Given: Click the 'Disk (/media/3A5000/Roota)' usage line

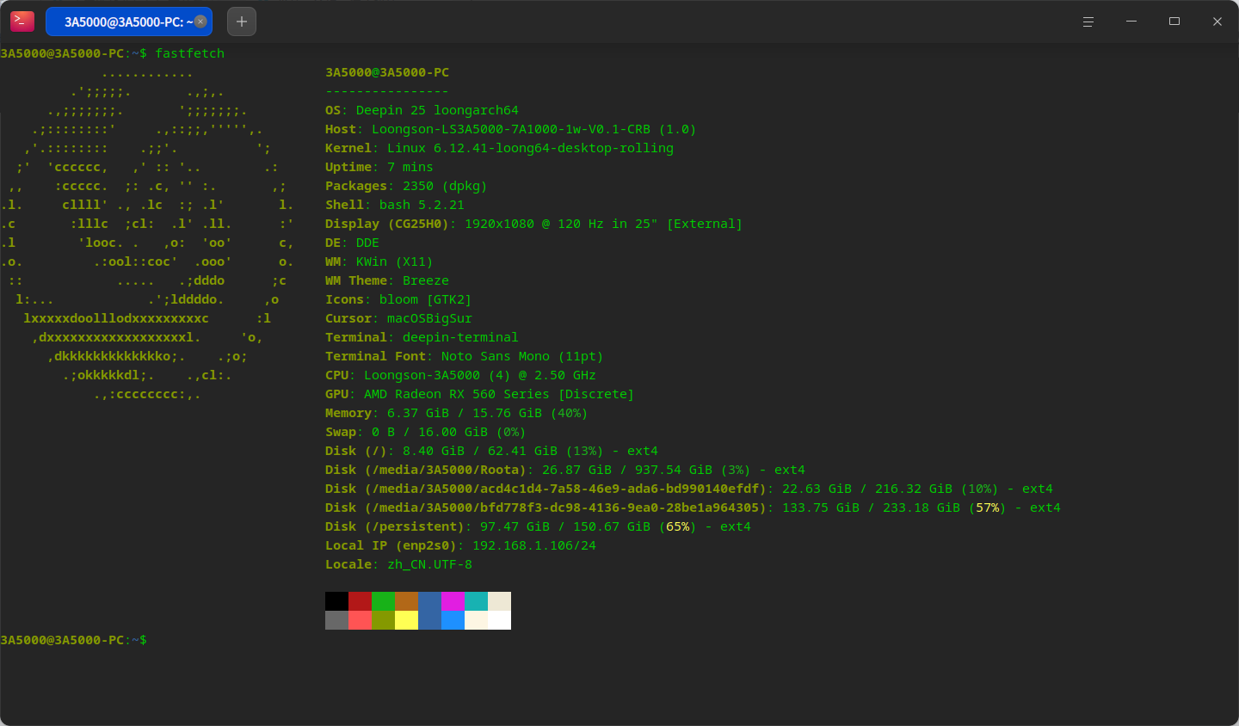Looking at the screenshot, I should (565, 470).
